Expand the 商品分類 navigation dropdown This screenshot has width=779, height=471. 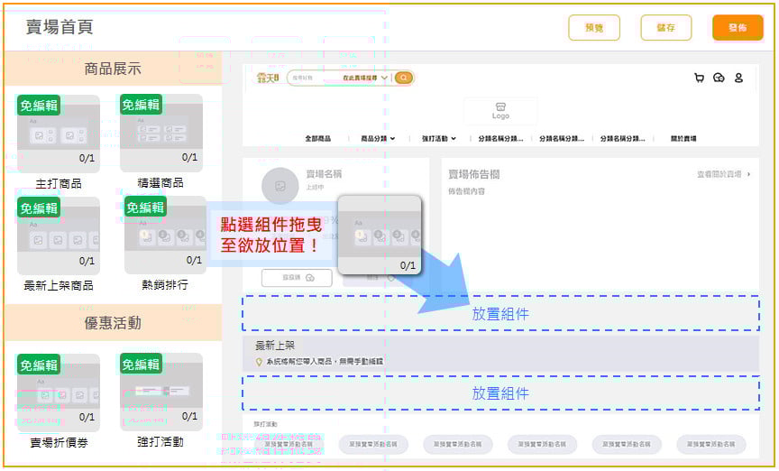[x=379, y=139]
